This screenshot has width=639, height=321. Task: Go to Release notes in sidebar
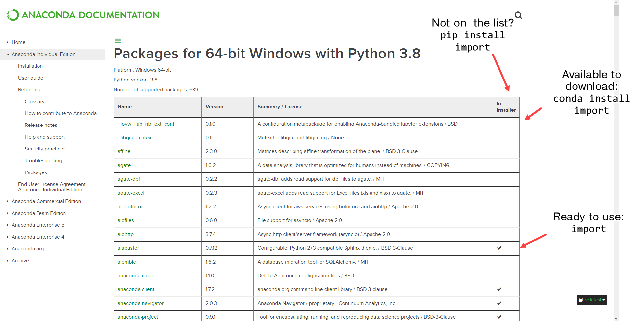(x=41, y=125)
